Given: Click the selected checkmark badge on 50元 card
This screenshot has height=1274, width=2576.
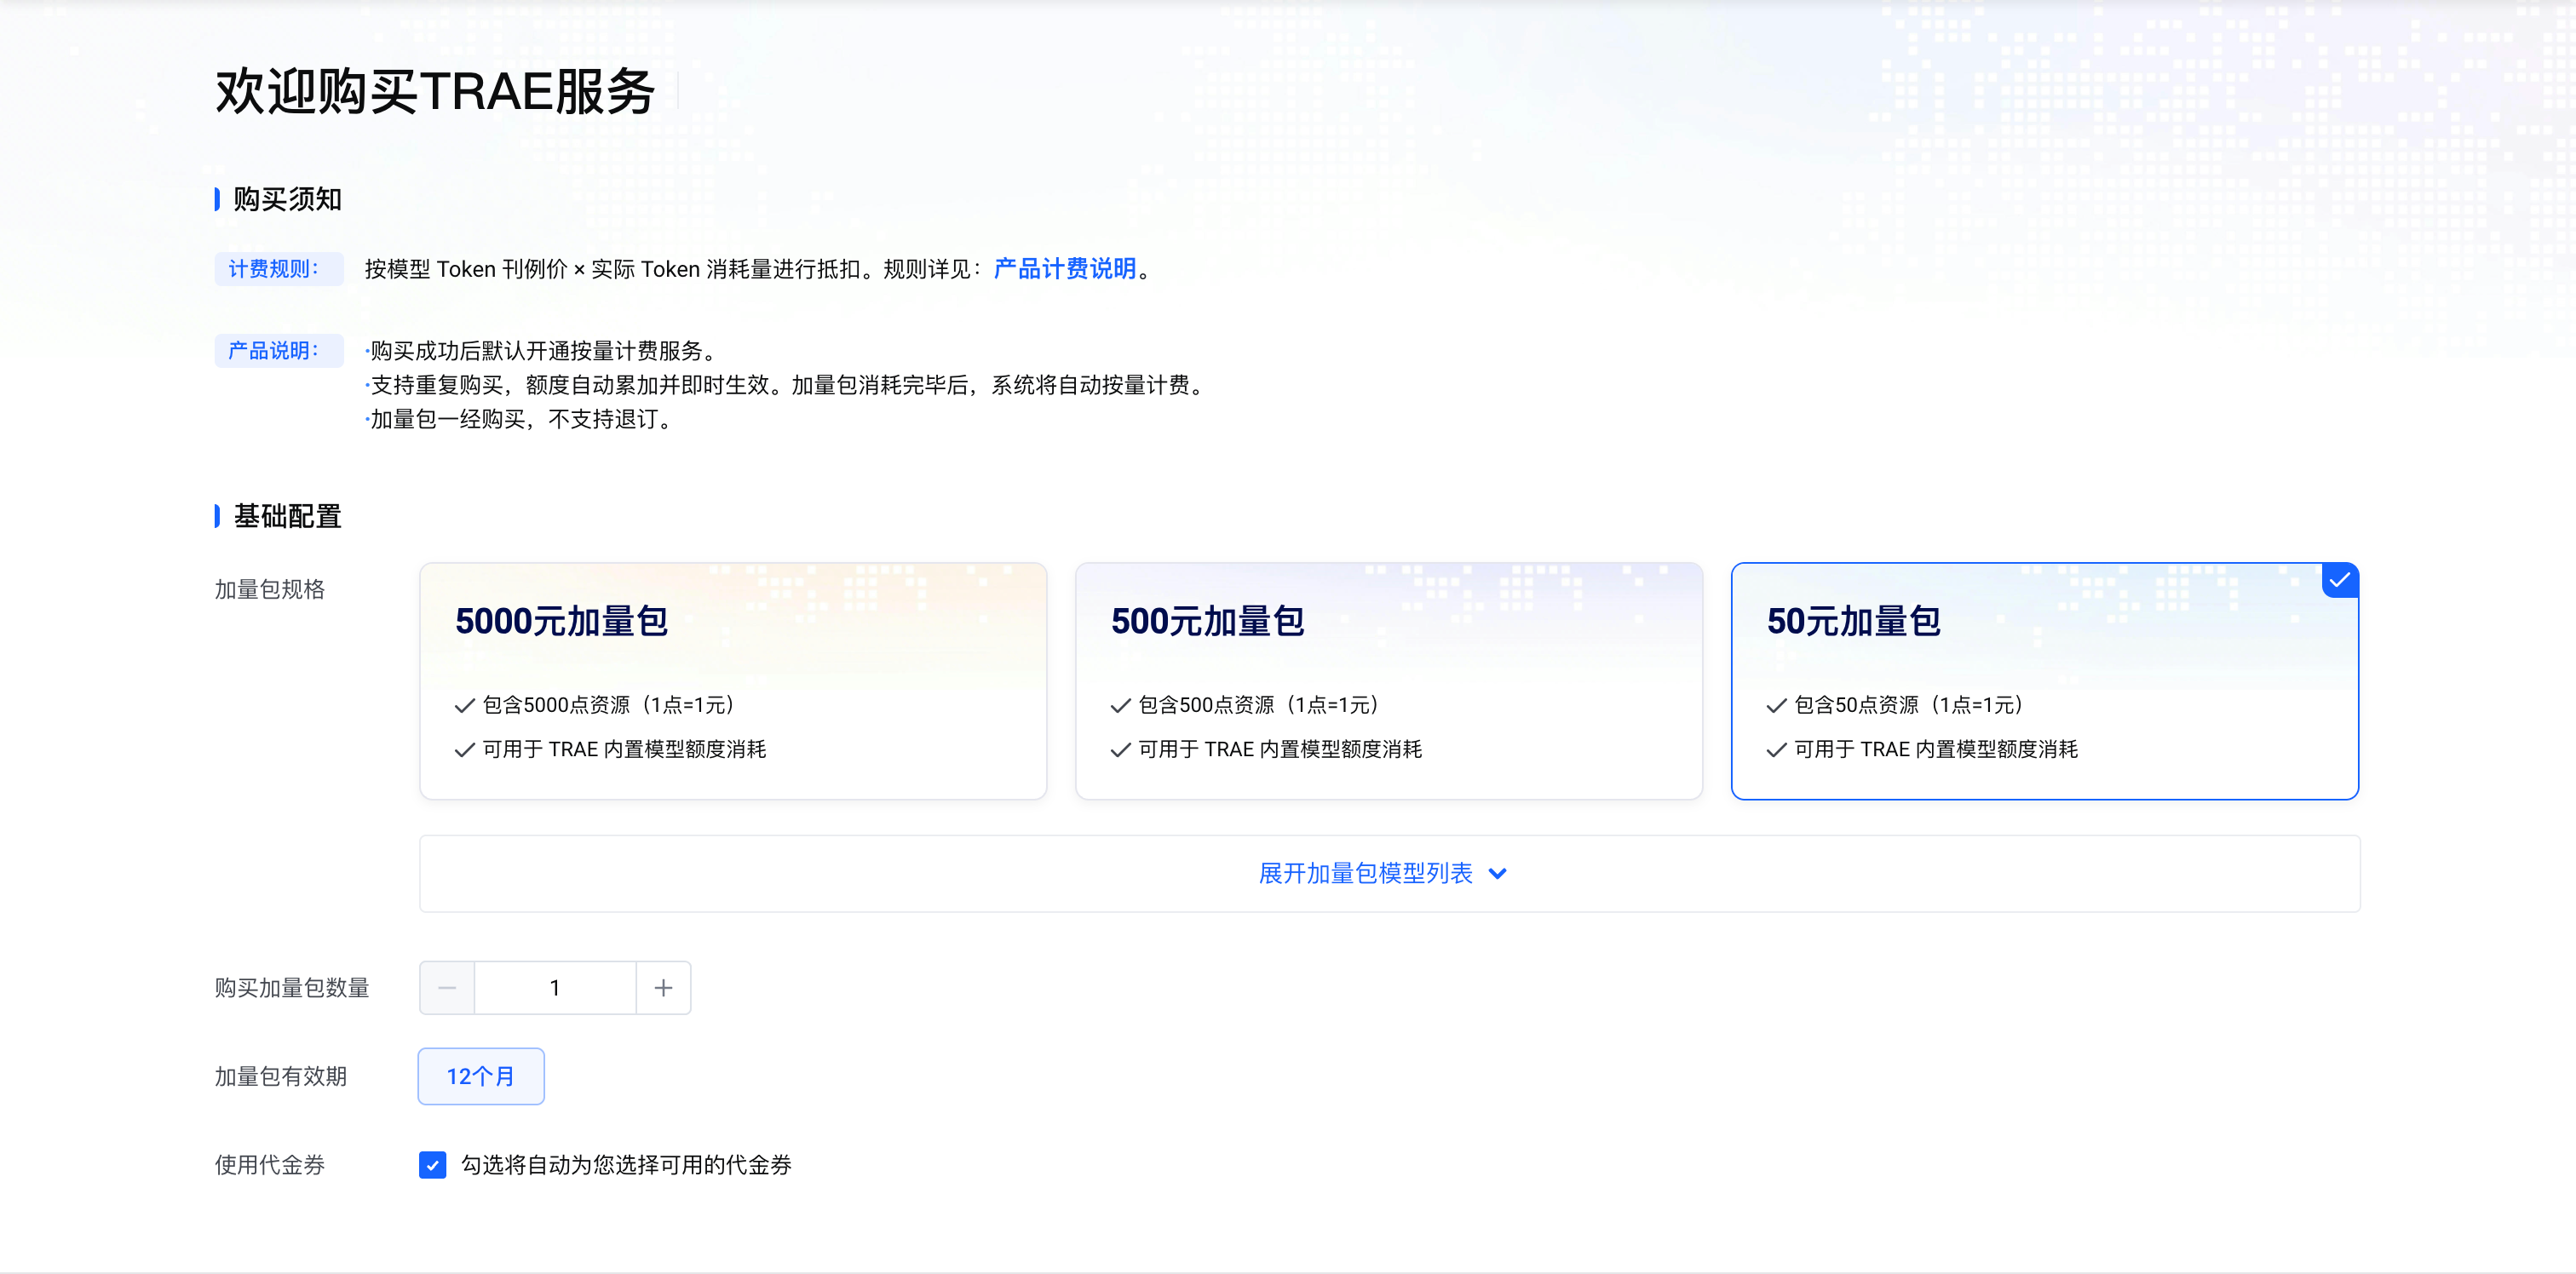Looking at the screenshot, I should point(2340,581).
